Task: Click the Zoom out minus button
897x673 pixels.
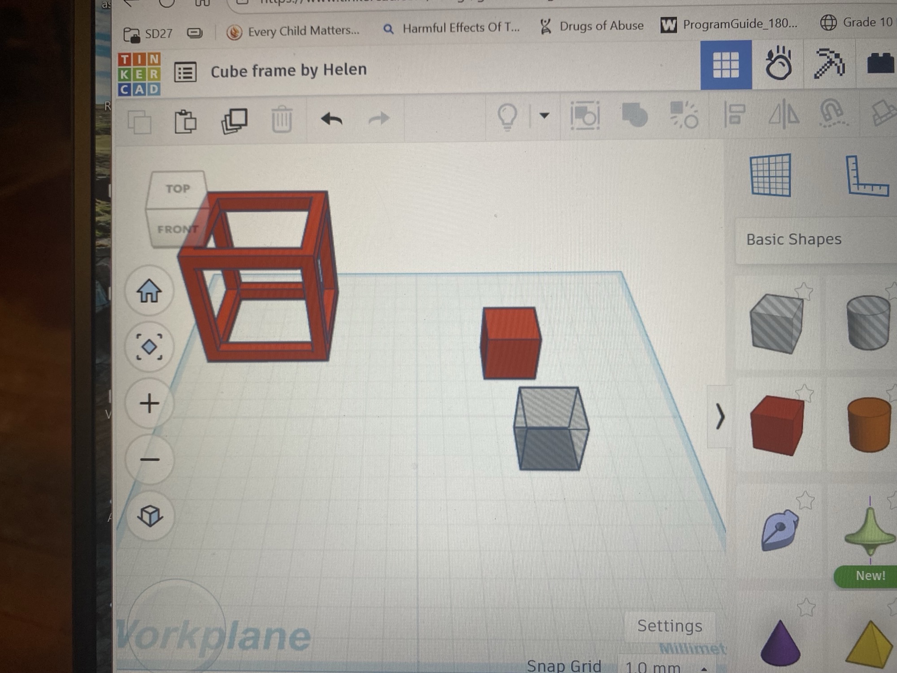Action: pyautogui.click(x=149, y=459)
